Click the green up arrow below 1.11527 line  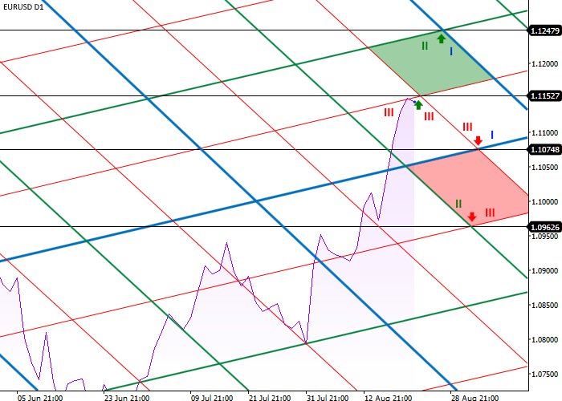tap(418, 104)
